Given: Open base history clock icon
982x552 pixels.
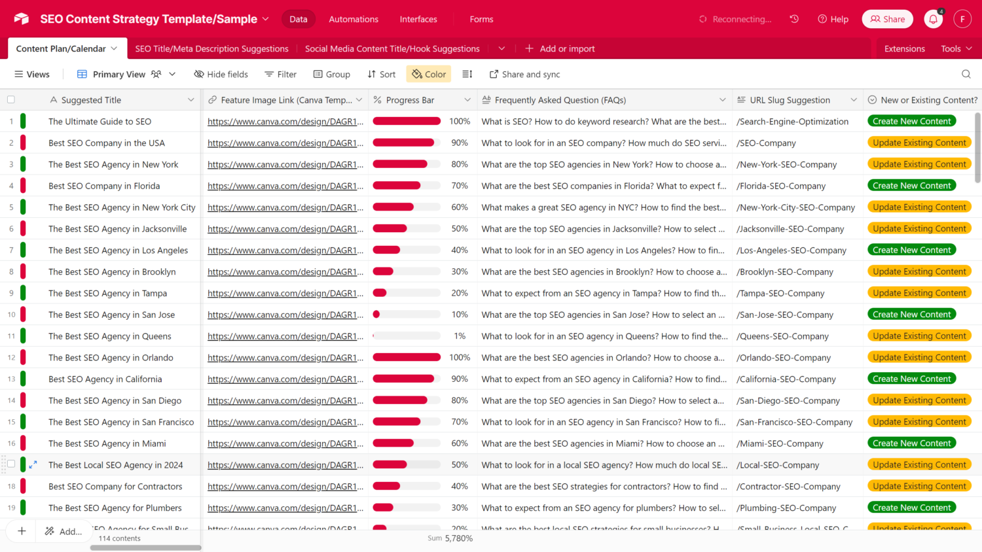Looking at the screenshot, I should (x=794, y=20).
